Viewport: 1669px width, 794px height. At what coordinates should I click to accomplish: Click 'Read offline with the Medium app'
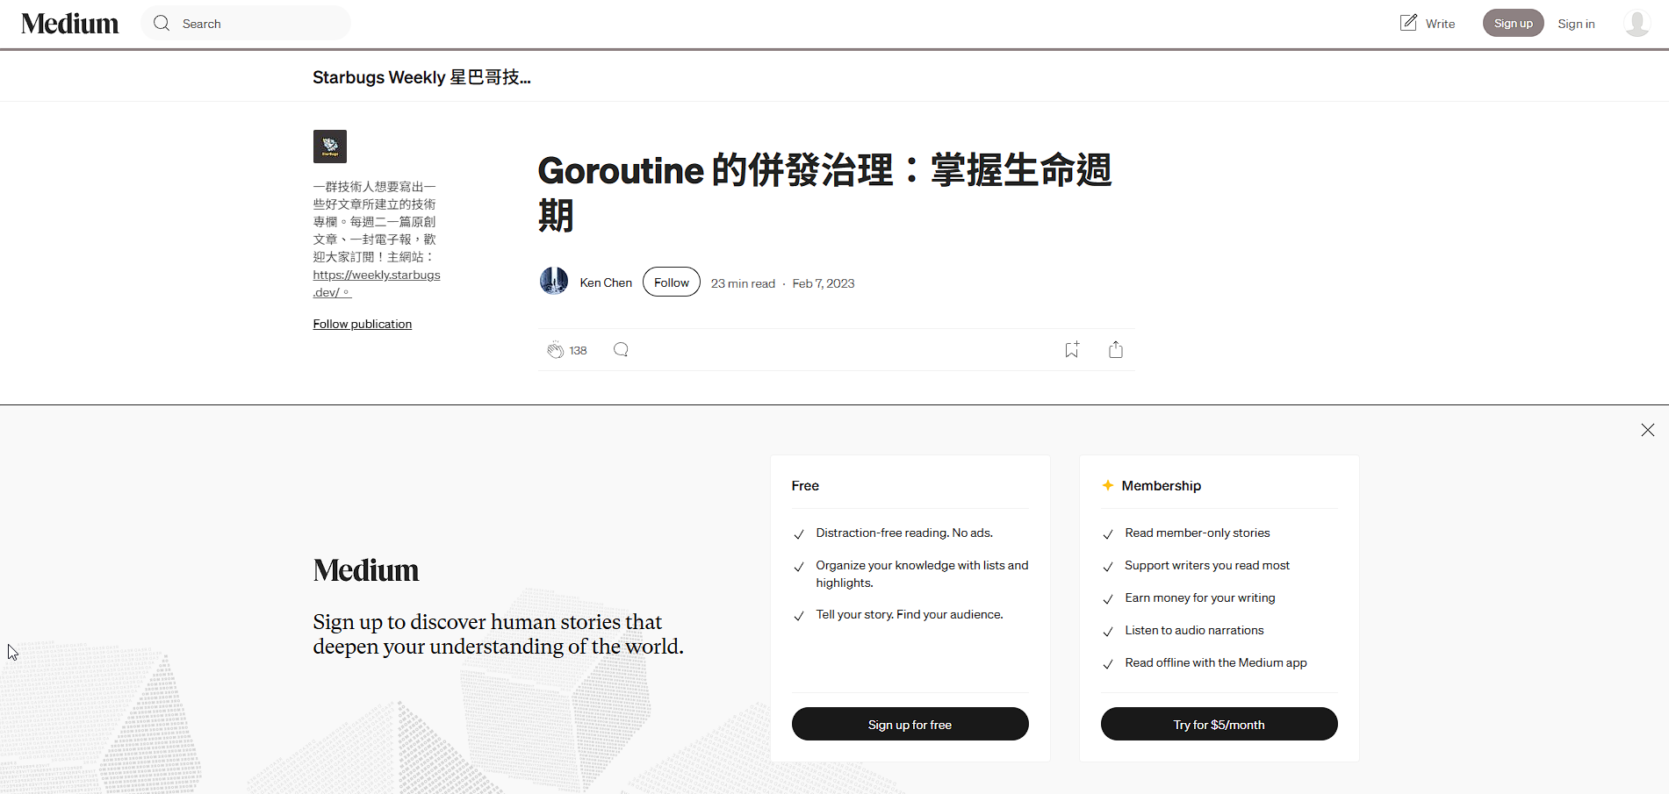1216,662
